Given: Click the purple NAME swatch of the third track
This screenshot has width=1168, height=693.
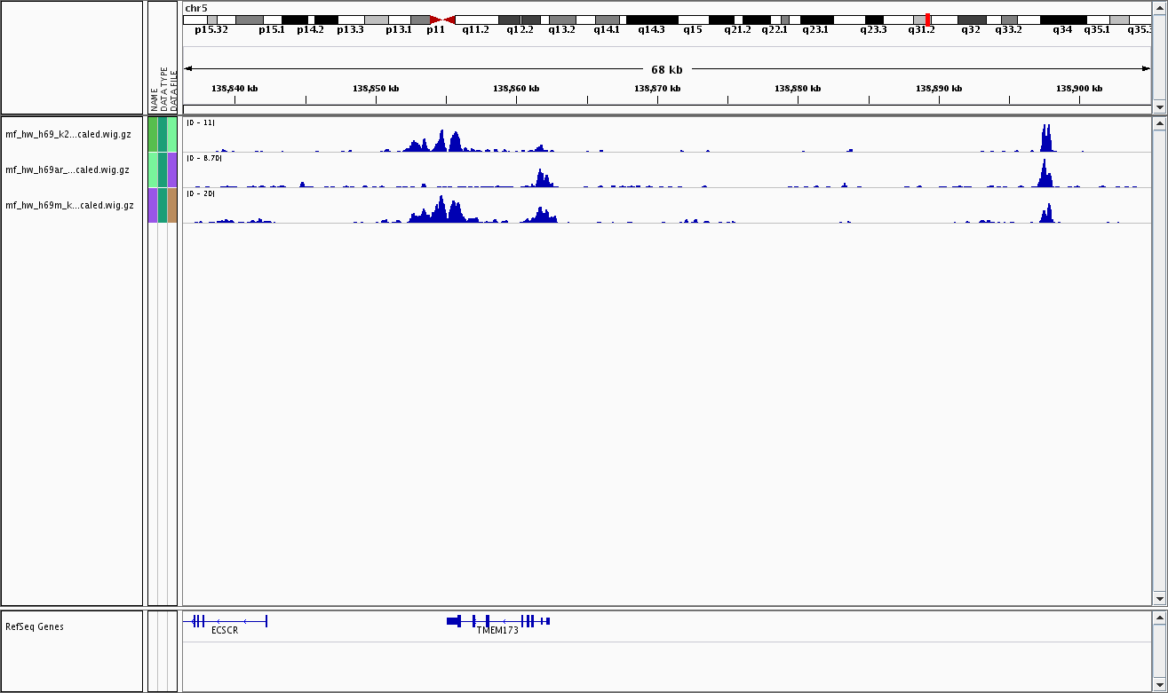Looking at the screenshot, I should 153,205.
